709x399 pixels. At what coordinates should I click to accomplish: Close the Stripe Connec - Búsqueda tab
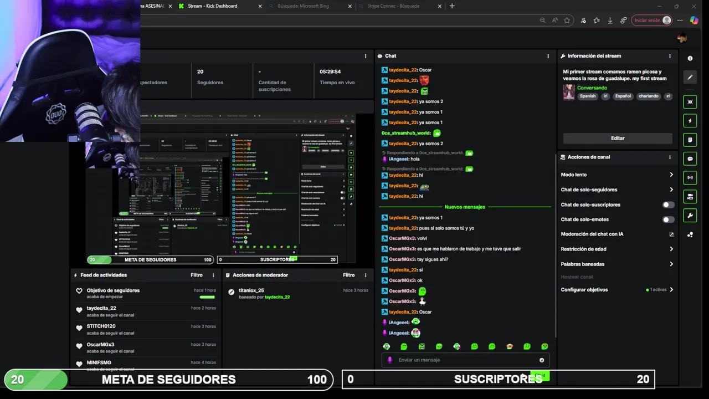pyautogui.click(x=439, y=6)
